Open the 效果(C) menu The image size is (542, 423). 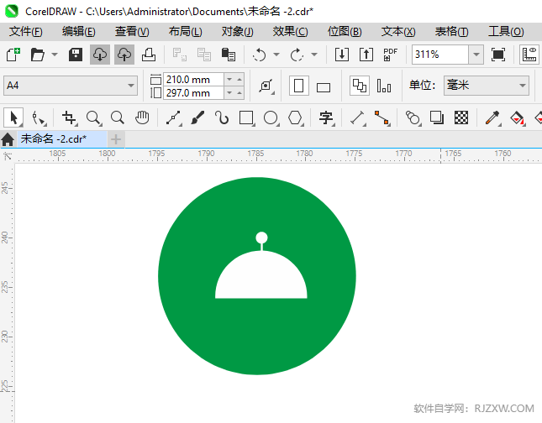(x=291, y=32)
